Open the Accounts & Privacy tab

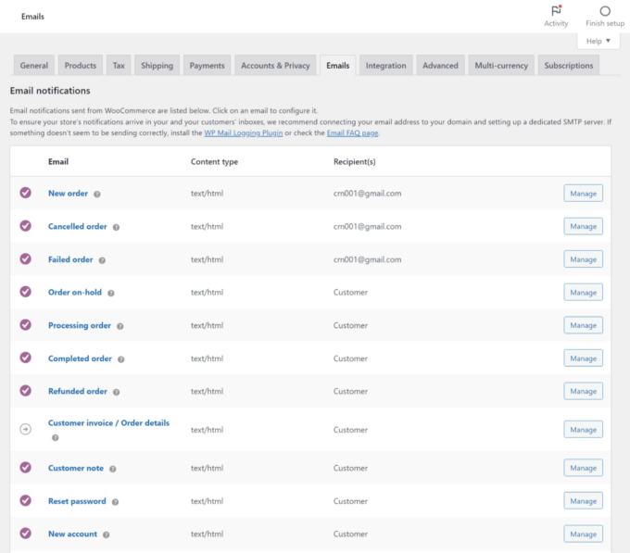[275, 66]
